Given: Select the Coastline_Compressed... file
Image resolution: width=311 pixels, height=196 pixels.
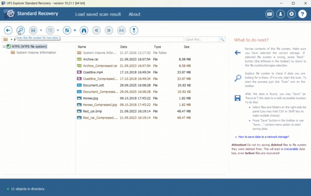Looking at the screenshot, I should point(134,79).
